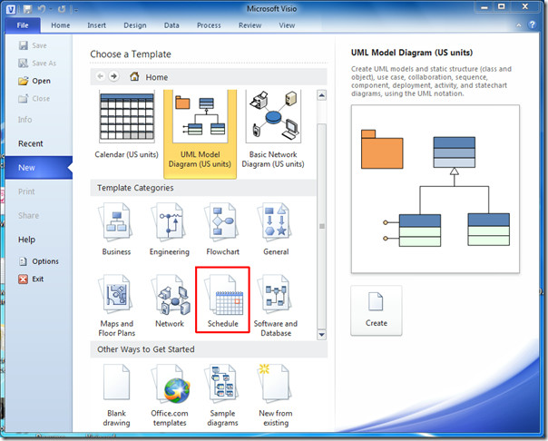The width and height of the screenshot is (548, 441).
Task: Open the General template category
Action: pos(276,230)
